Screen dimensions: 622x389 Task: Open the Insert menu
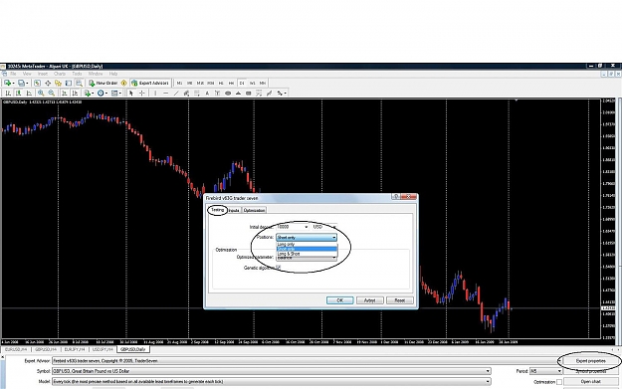pyautogui.click(x=43, y=74)
